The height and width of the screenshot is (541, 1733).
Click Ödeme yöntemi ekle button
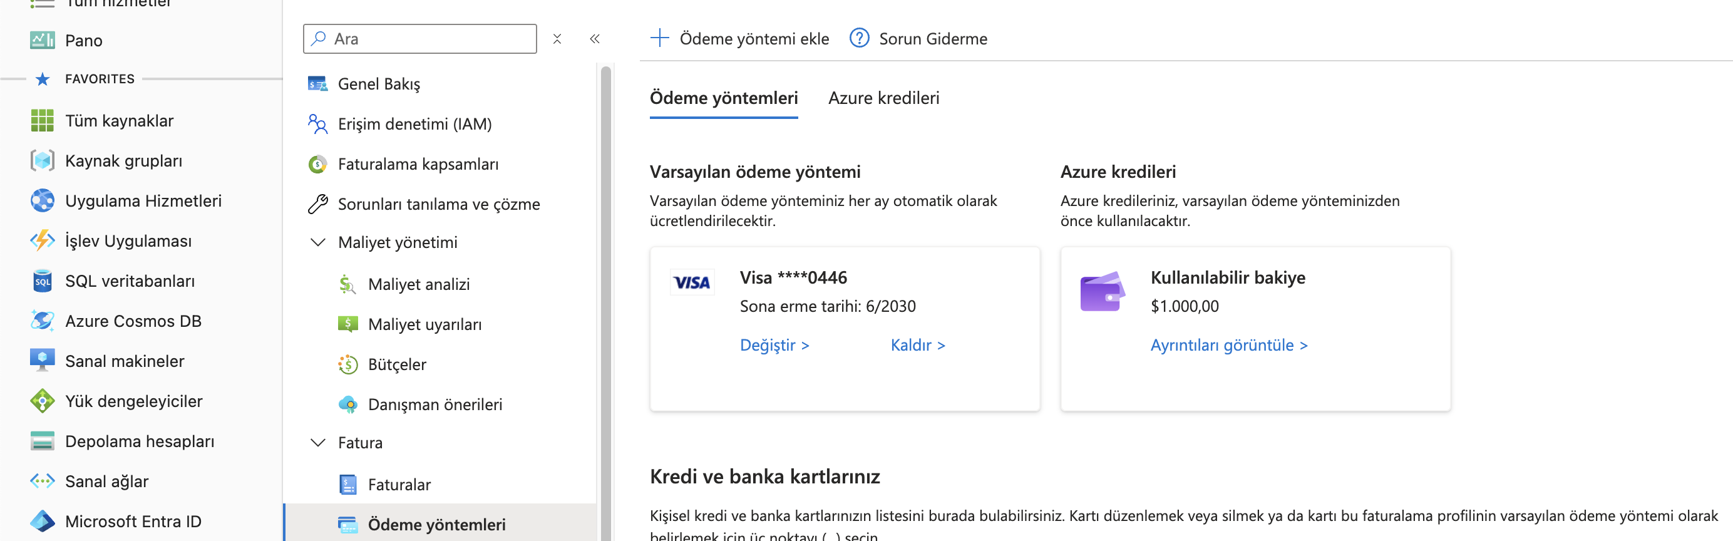(x=739, y=38)
